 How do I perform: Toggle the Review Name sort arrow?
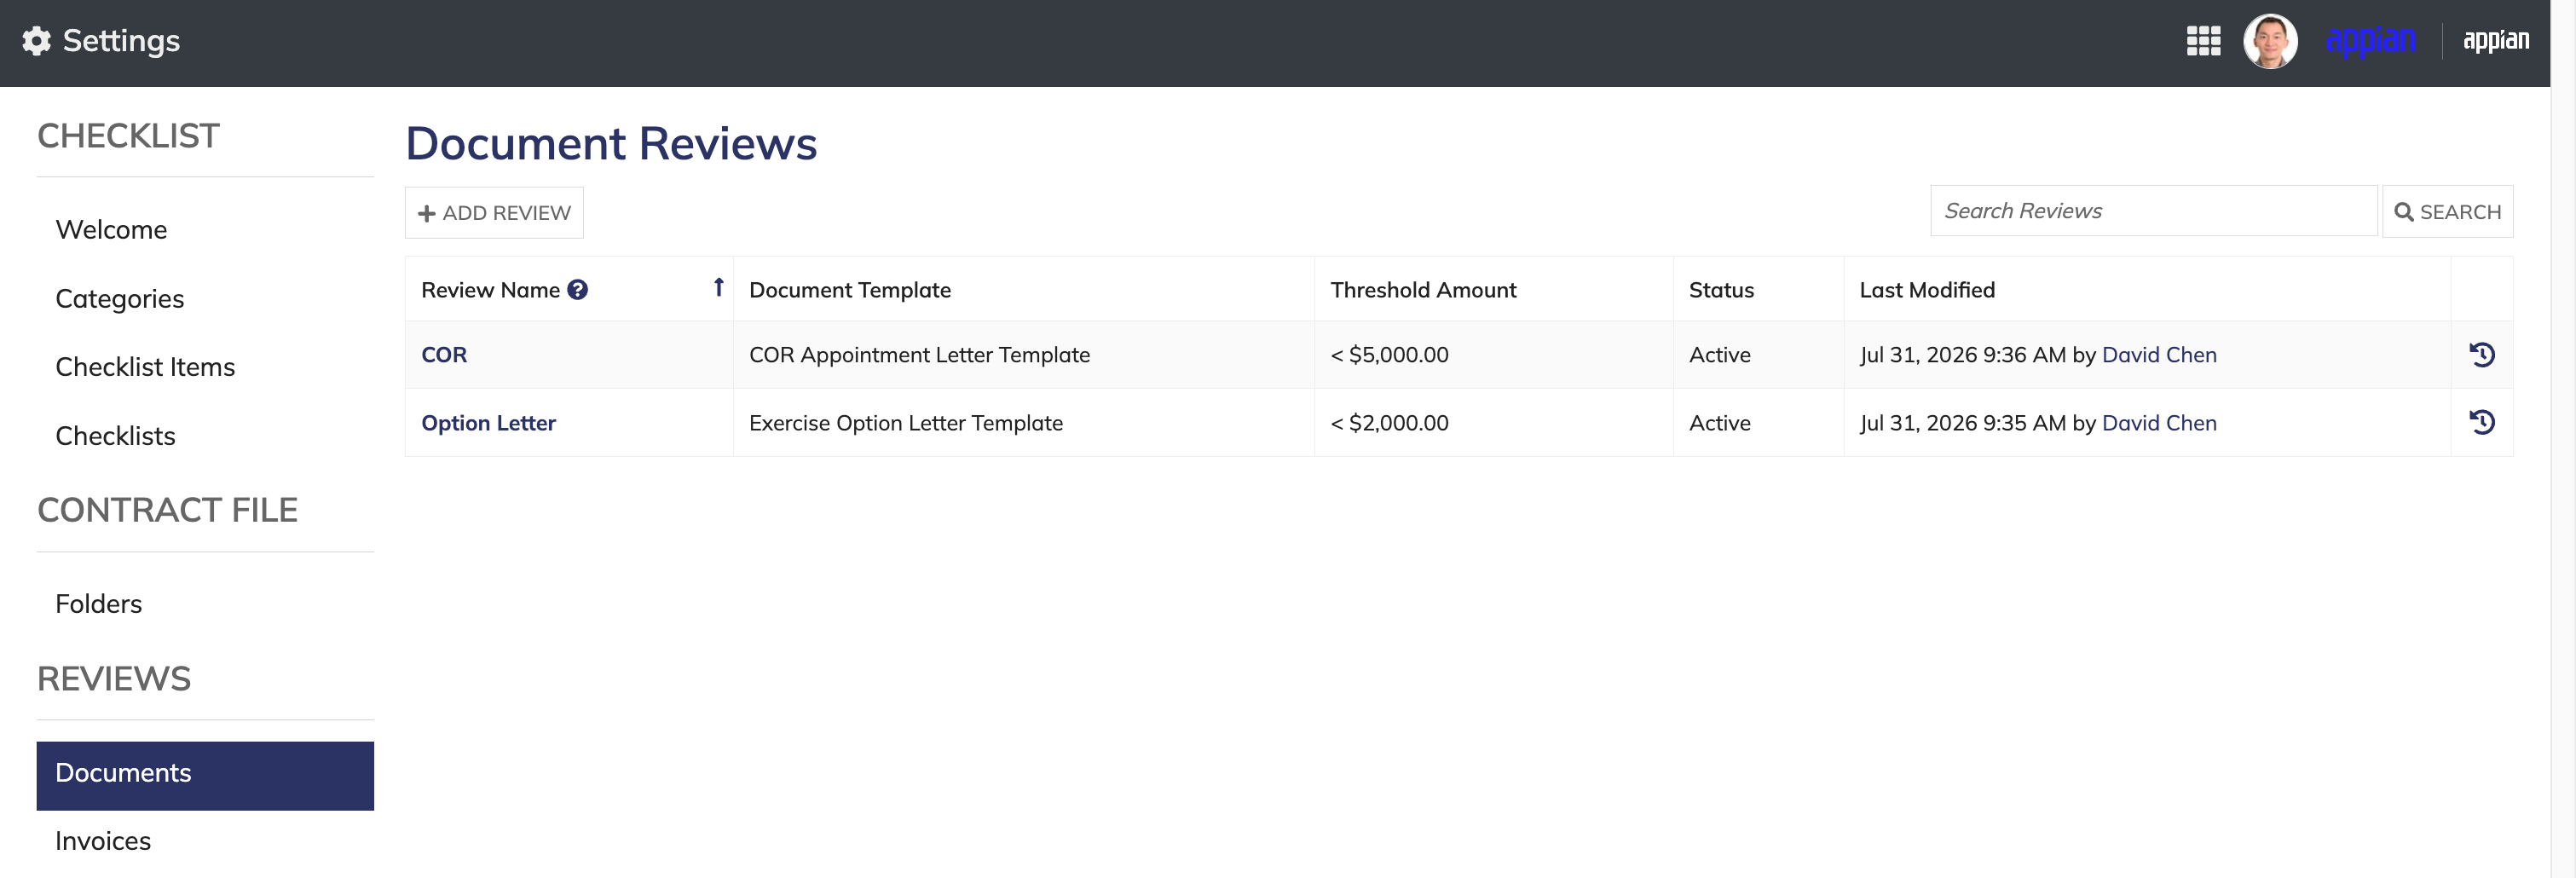coord(718,288)
